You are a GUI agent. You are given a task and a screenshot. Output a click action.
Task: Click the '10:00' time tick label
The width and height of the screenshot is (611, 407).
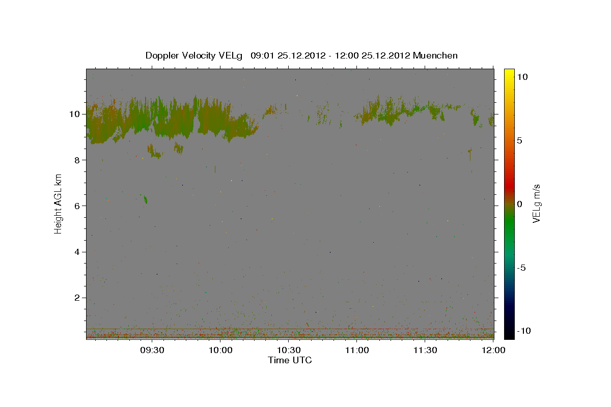click(x=220, y=350)
